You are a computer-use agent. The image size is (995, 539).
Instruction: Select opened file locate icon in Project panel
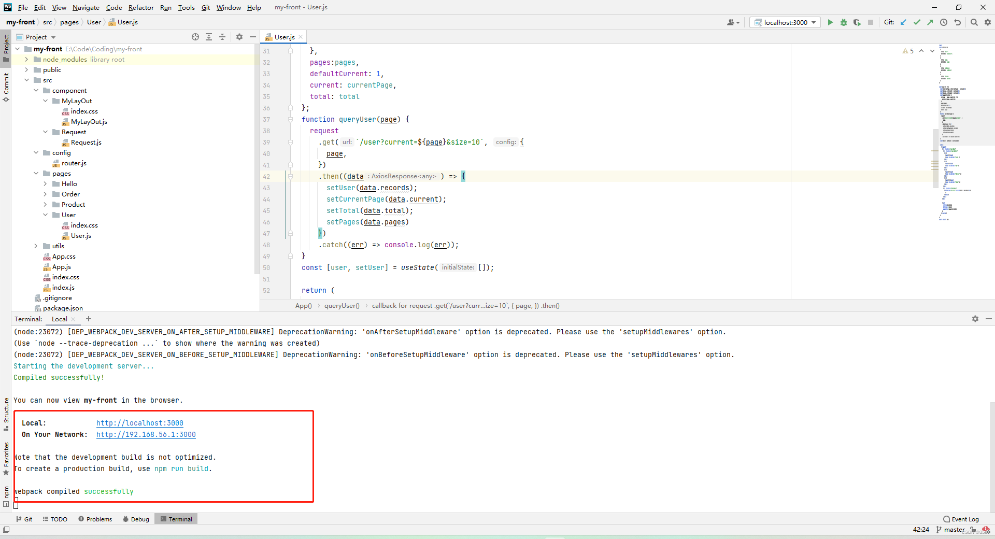point(195,37)
